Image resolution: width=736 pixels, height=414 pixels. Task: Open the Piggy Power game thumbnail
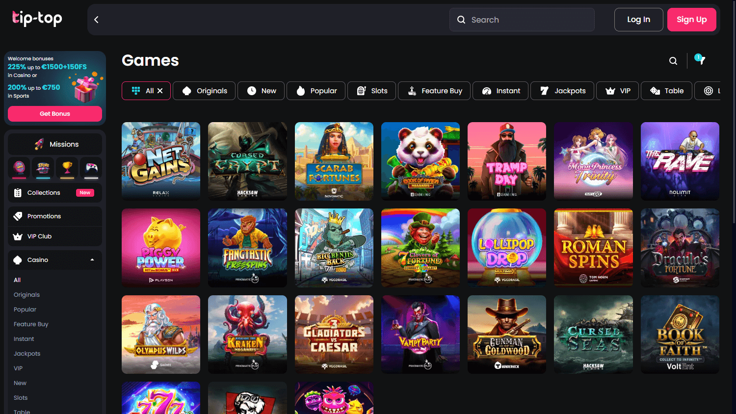tap(160, 248)
